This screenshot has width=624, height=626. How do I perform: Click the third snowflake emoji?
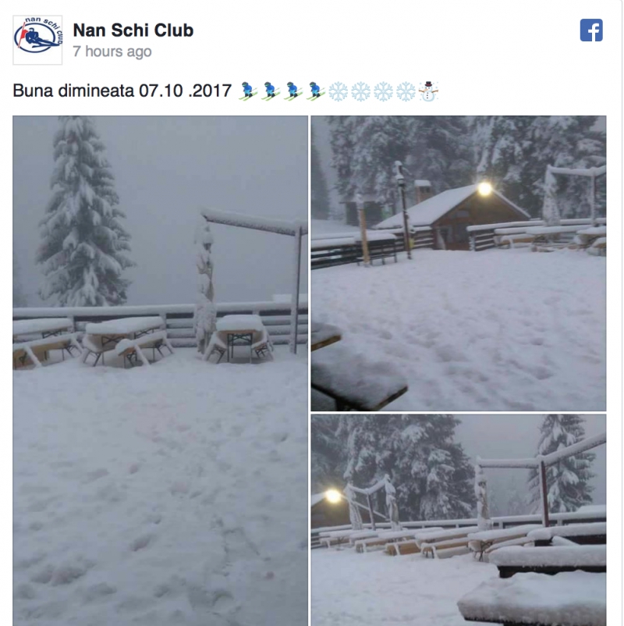384,91
